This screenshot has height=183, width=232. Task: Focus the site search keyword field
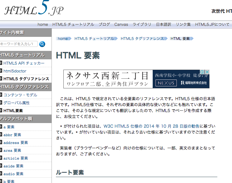18,44
